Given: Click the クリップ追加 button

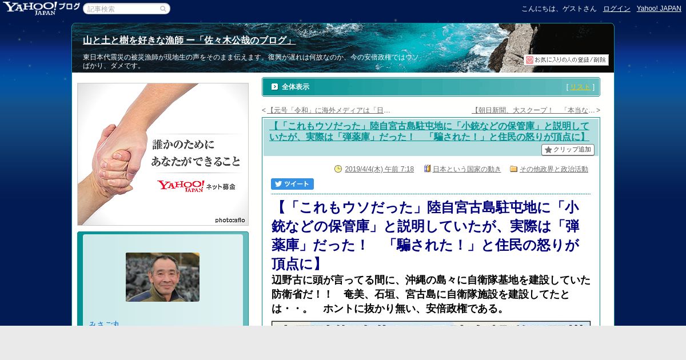Looking at the screenshot, I should [x=568, y=150].
